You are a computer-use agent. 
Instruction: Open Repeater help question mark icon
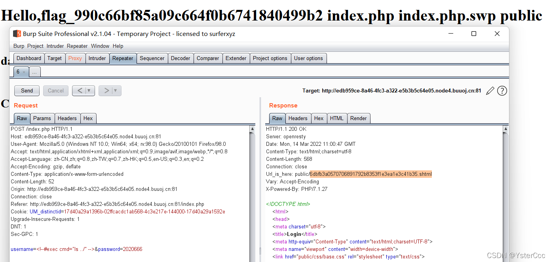coord(502,91)
